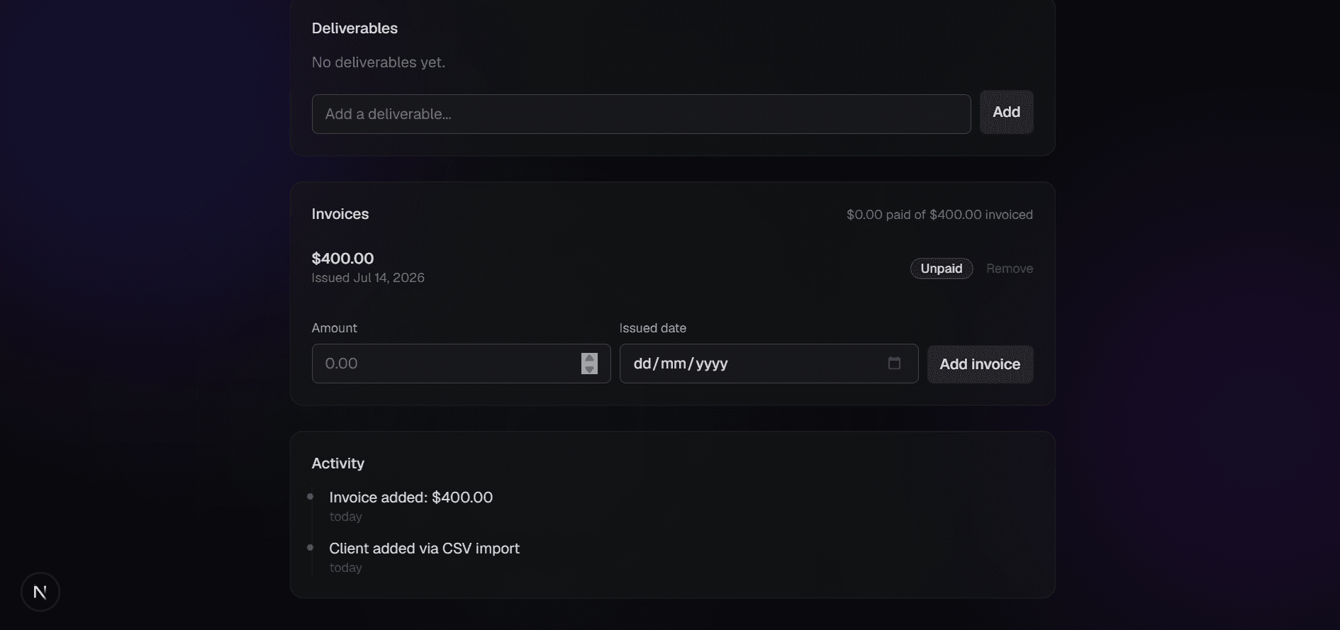Click the bullet dot beside Client added

[310, 548]
